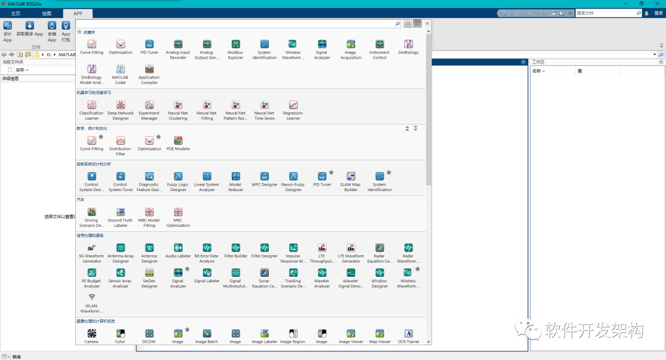Move the Math section down with down arrow
The height and width of the screenshot is (360, 666).
pos(416,128)
